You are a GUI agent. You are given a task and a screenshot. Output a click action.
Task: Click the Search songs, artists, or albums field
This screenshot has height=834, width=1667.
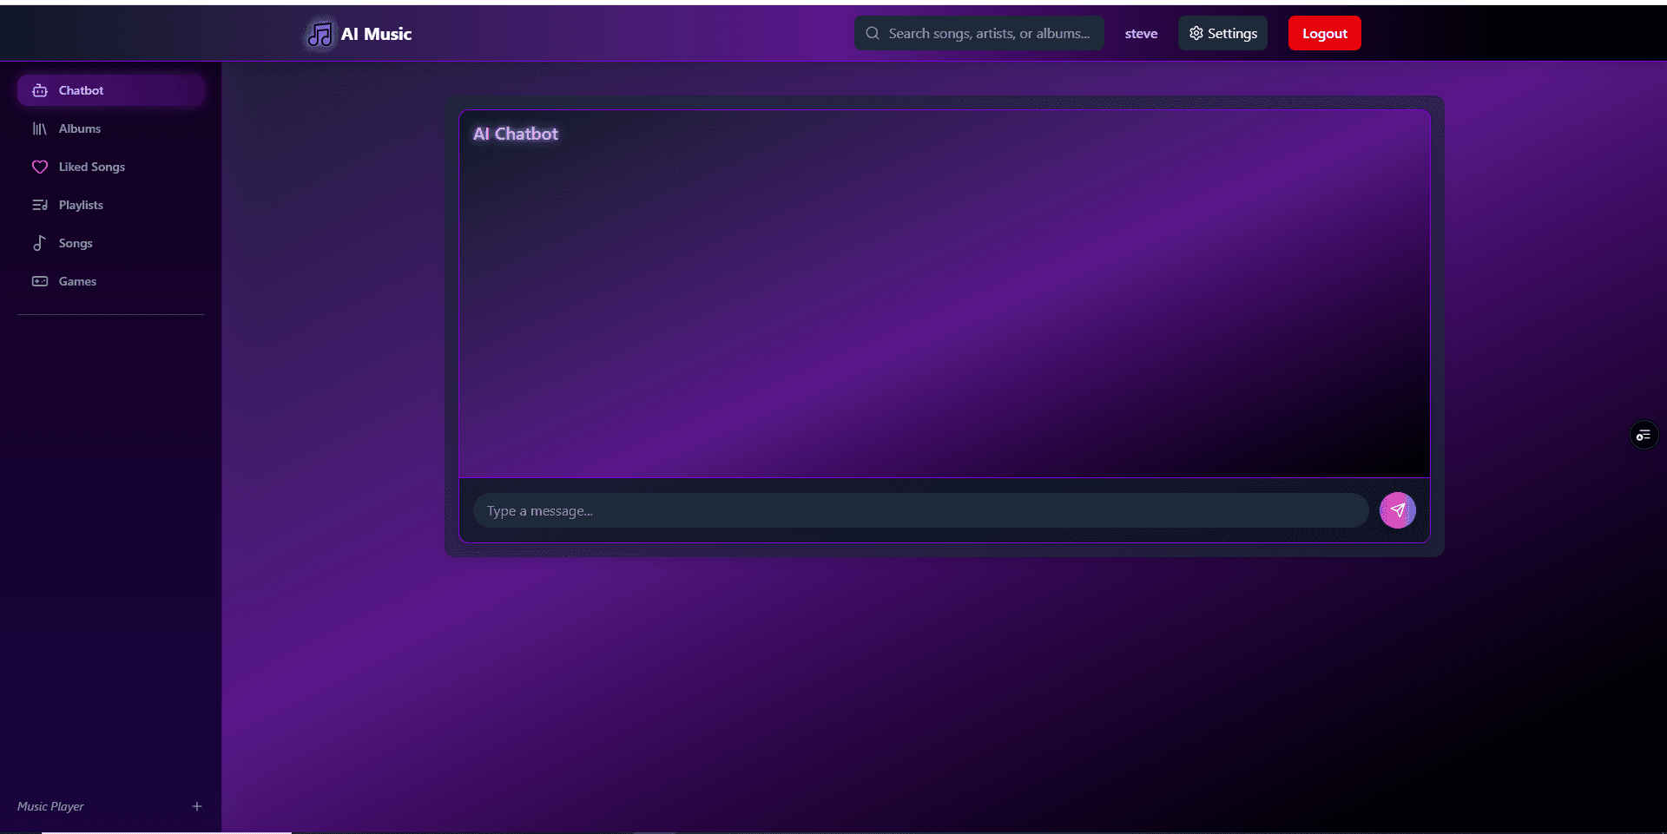[990, 33]
